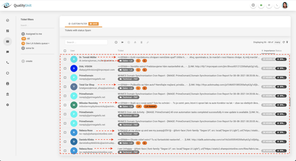
Task: Select 'Dev LA tickets queue' filter
Action: 37,43
